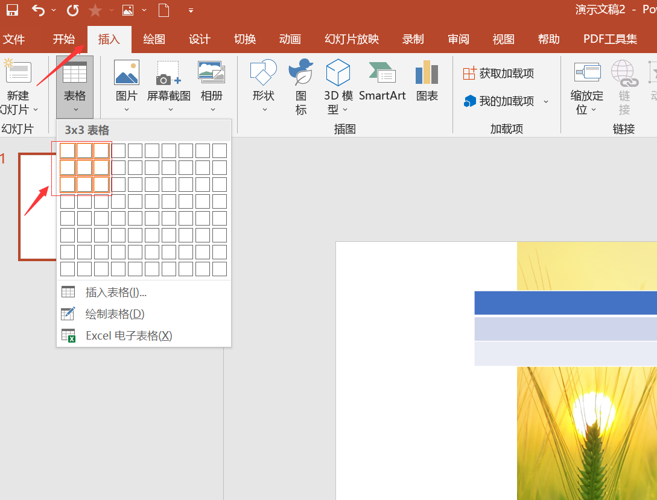The width and height of the screenshot is (657, 500).
Task: Click the wheat field picture on the slide
Action: click(x=587, y=434)
